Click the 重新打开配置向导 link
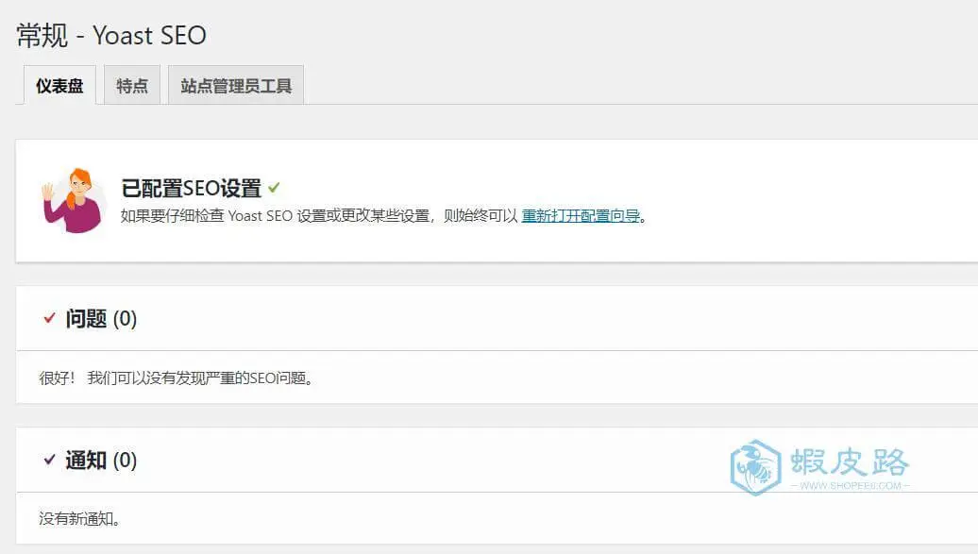The width and height of the screenshot is (978, 554). pos(581,216)
